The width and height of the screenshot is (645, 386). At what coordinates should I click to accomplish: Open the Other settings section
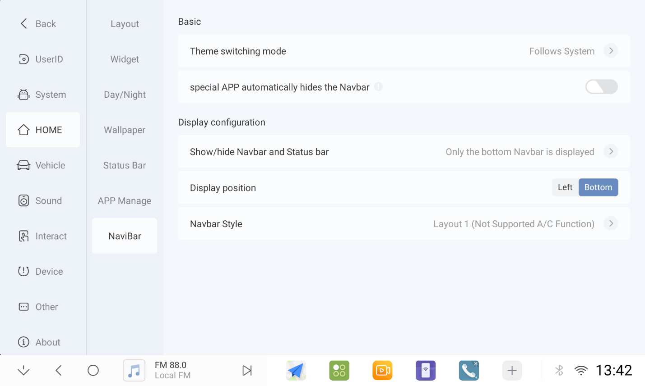[43, 307]
